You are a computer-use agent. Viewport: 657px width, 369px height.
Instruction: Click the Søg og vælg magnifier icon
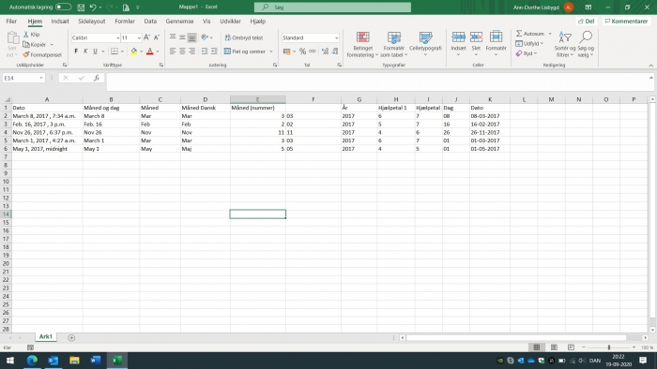tap(586, 37)
